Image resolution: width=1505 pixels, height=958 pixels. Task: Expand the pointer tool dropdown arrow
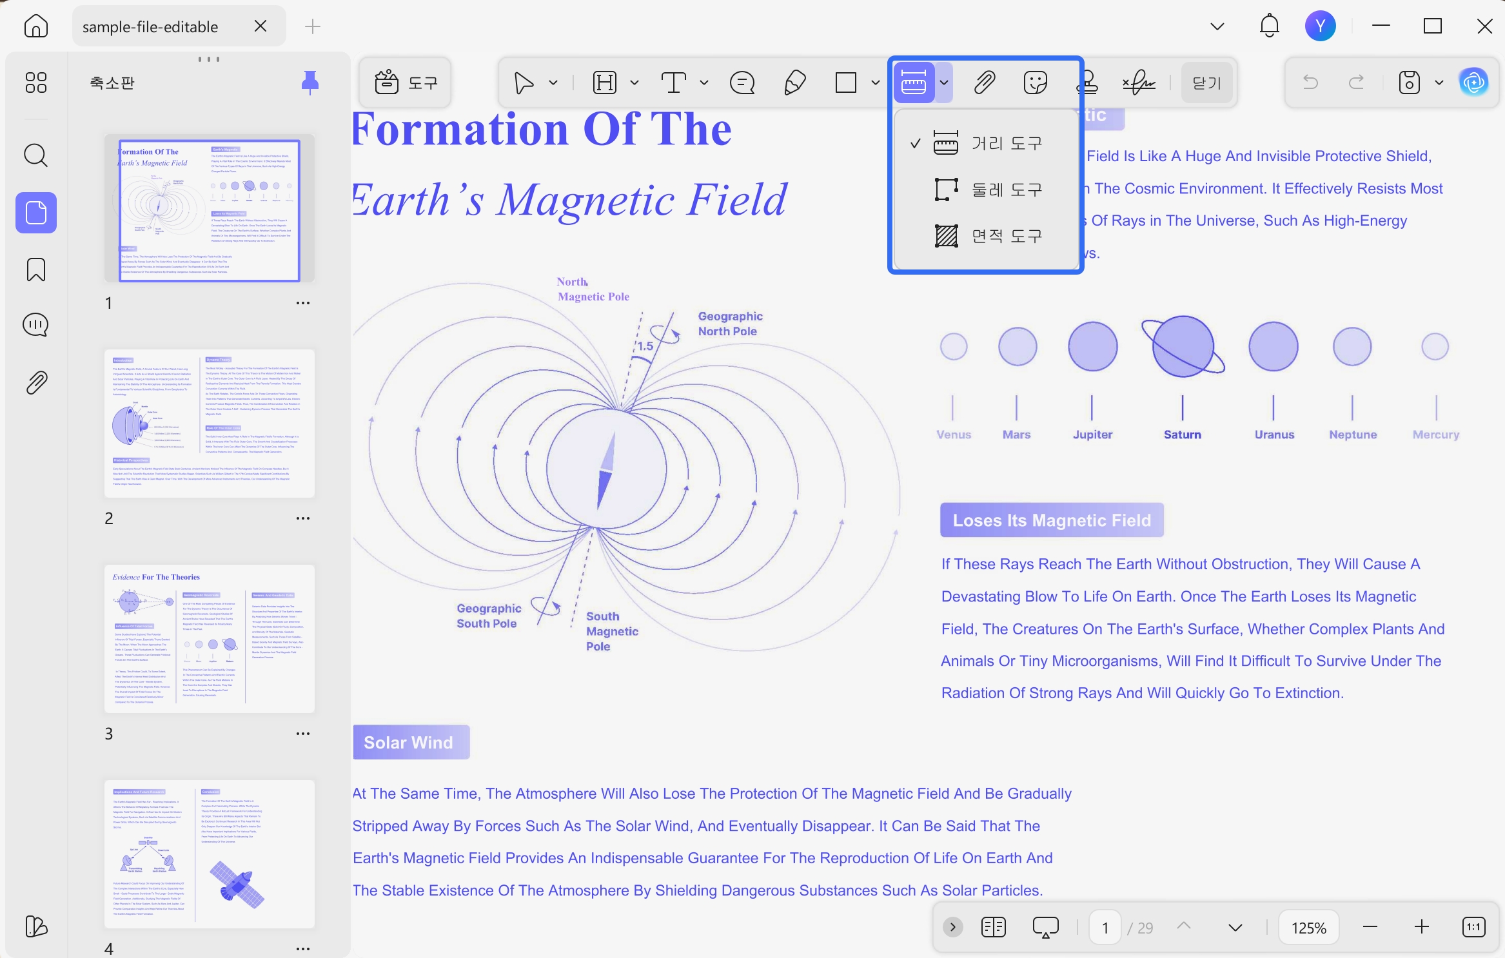(x=553, y=83)
